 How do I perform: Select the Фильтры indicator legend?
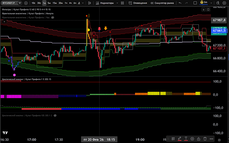point(6,9)
